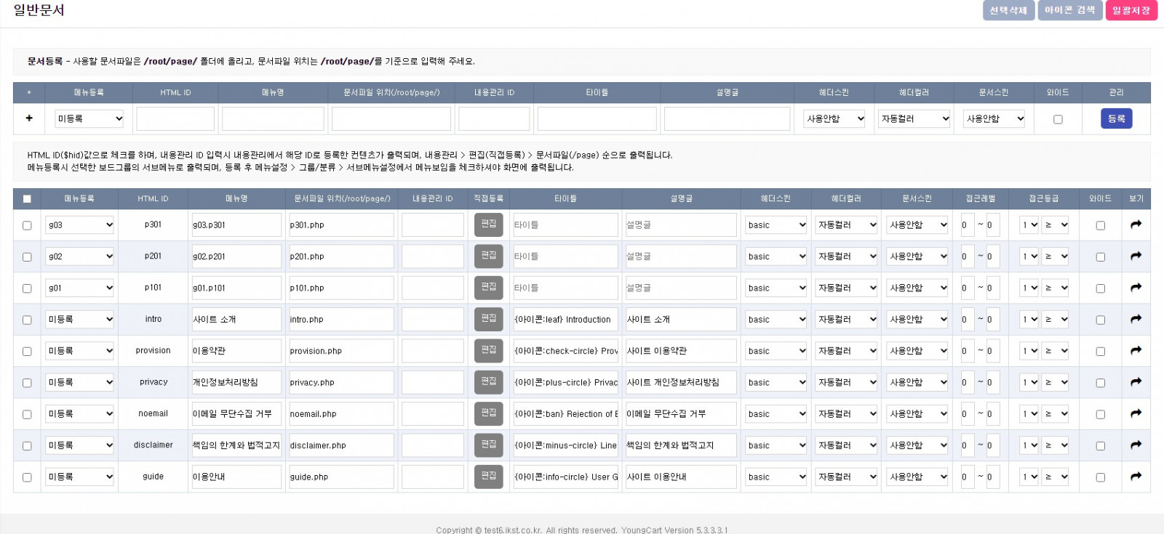This screenshot has height=534, width=1164.
Task: Click the view arrow icon for guide row
Action: 1136,477
